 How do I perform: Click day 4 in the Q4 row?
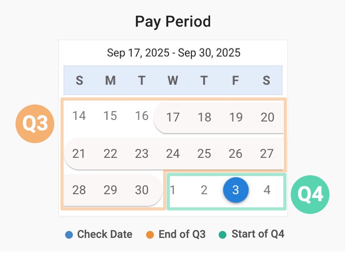point(267,190)
